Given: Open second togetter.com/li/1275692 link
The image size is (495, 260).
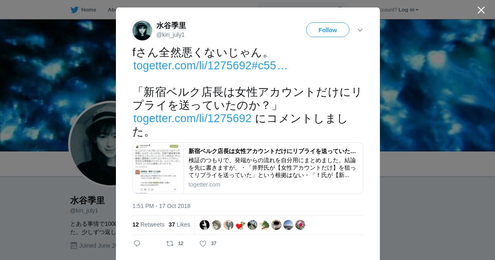Looking at the screenshot, I should (192, 118).
